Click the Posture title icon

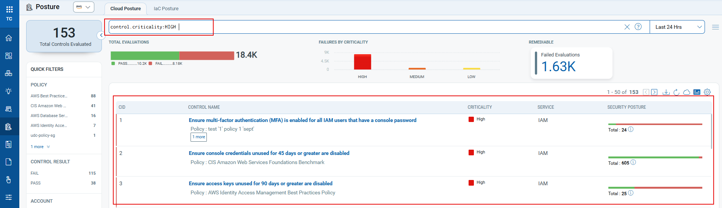pyautogui.click(x=29, y=7)
